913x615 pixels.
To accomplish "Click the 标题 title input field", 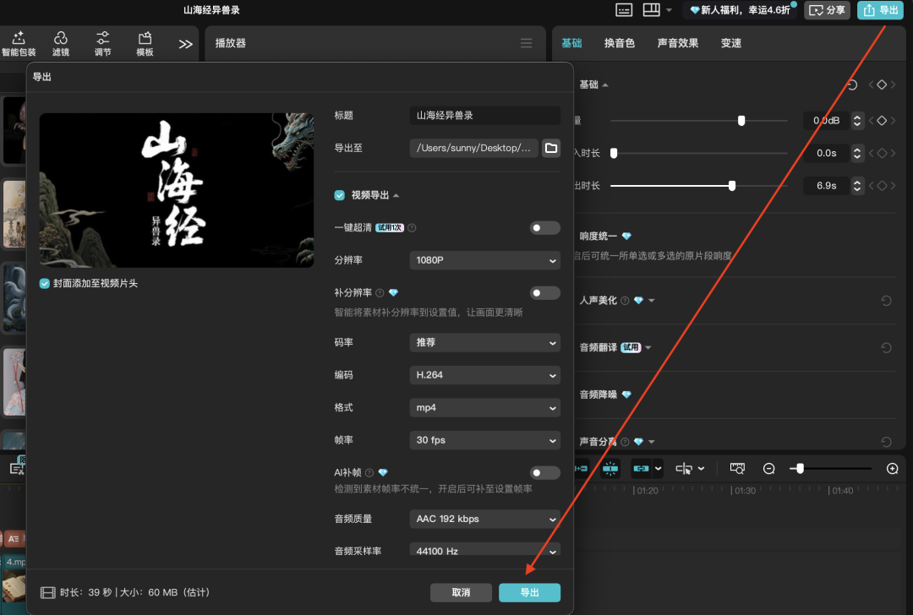I will (x=485, y=115).
